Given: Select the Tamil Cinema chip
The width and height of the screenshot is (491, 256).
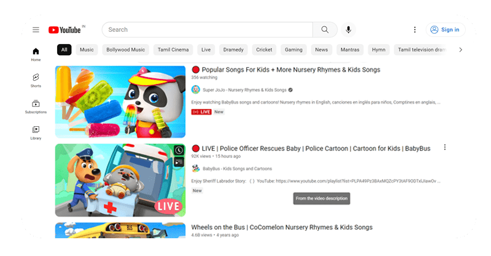Looking at the screenshot, I should [173, 50].
